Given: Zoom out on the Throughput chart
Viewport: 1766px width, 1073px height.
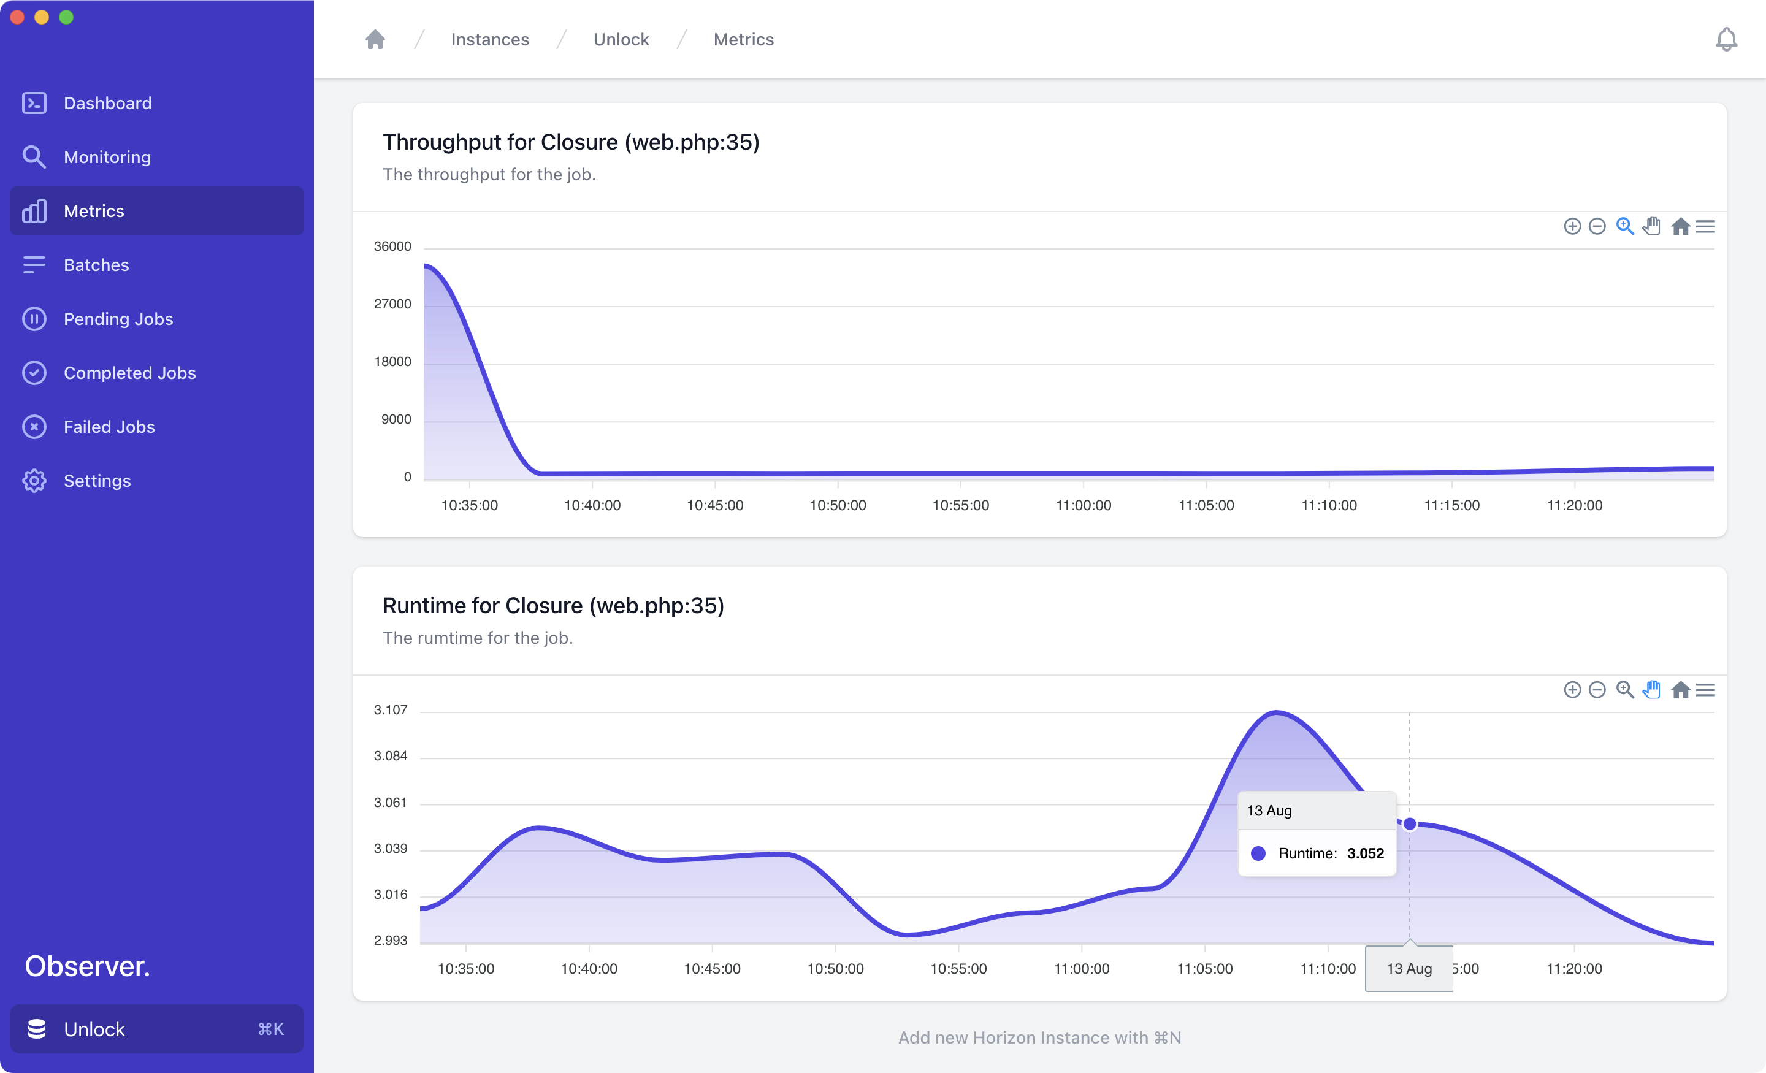Looking at the screenshot, I should click(1597, 226).
